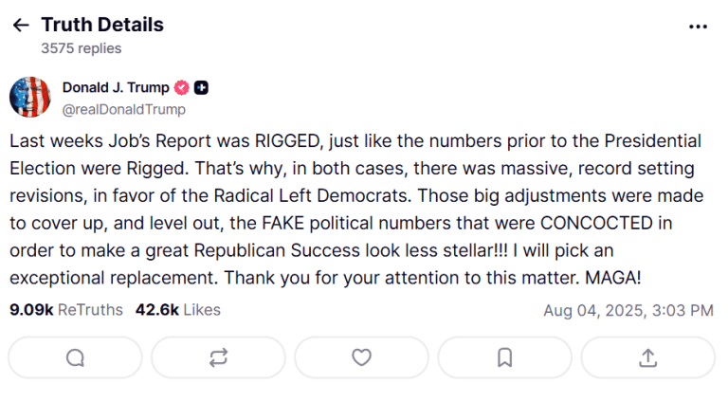Open the flag-painted profile avatar
Image resolution: width=728 pixels, height=420 pixels.
pyautogui.click(x=30, y=97)
